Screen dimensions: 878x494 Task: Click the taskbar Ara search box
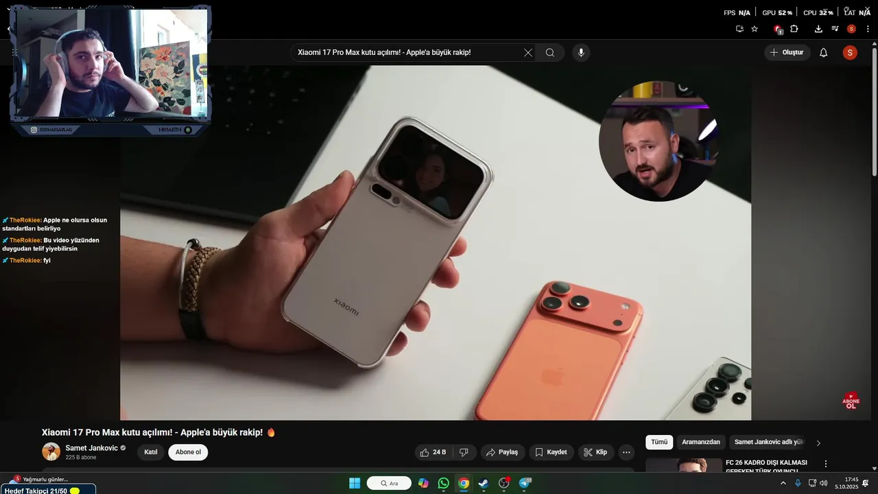click(x=389, y=483)
